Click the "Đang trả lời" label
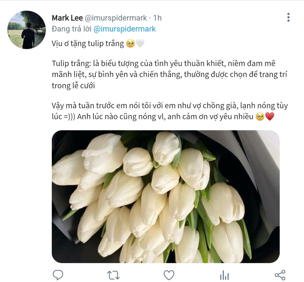This screenshot has height=282, width=304. tap(71, 29)
